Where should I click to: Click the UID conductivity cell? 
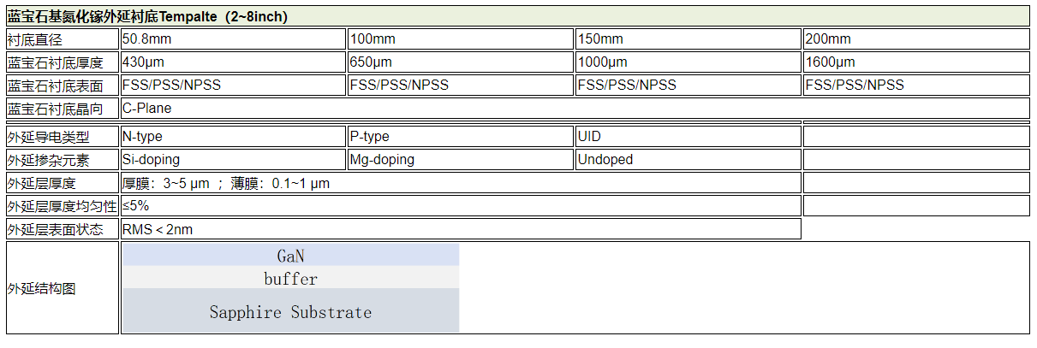(x=688, y=137)
